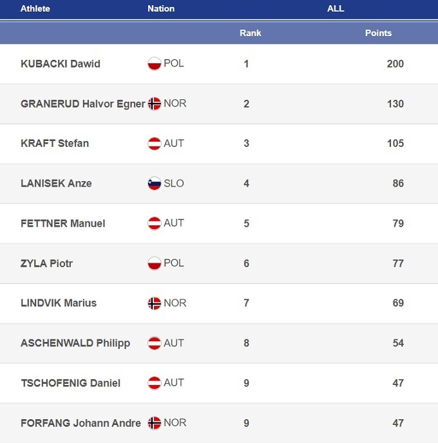
Task: Click Austrian flag in ASCHENWALD Philipp row
Action: pos(154,343)
